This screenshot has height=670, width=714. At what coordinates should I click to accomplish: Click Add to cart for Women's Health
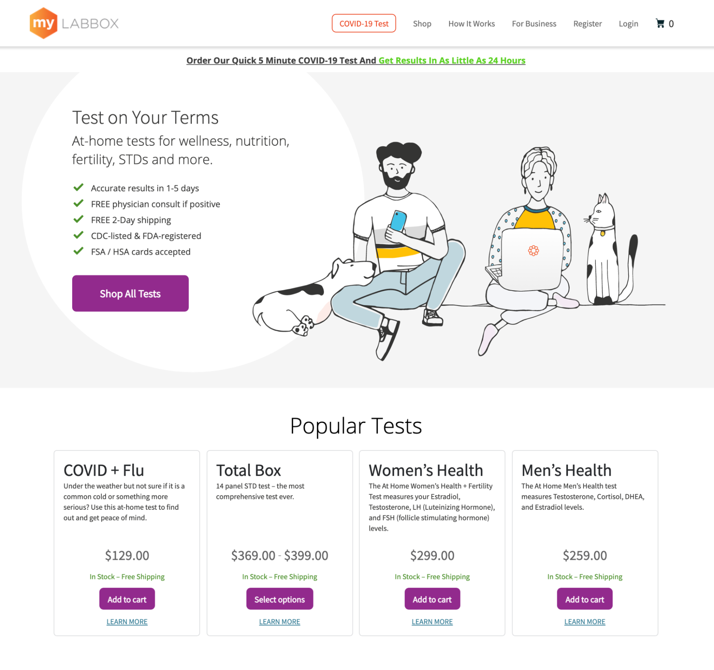(x=432, y=599)
